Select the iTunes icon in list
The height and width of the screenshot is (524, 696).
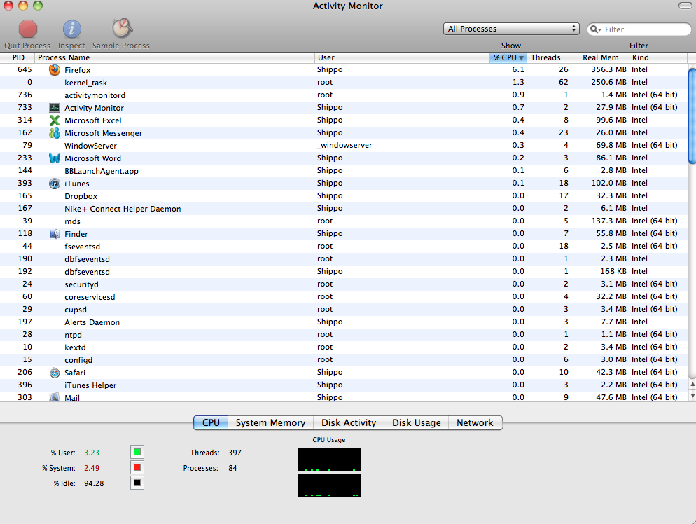[55, 184]
